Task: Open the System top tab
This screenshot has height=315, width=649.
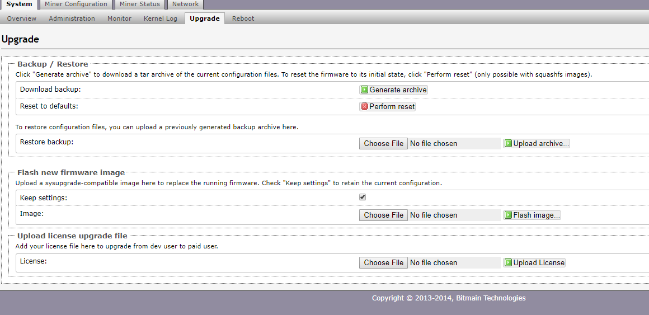Action: [x=19, y=4]
